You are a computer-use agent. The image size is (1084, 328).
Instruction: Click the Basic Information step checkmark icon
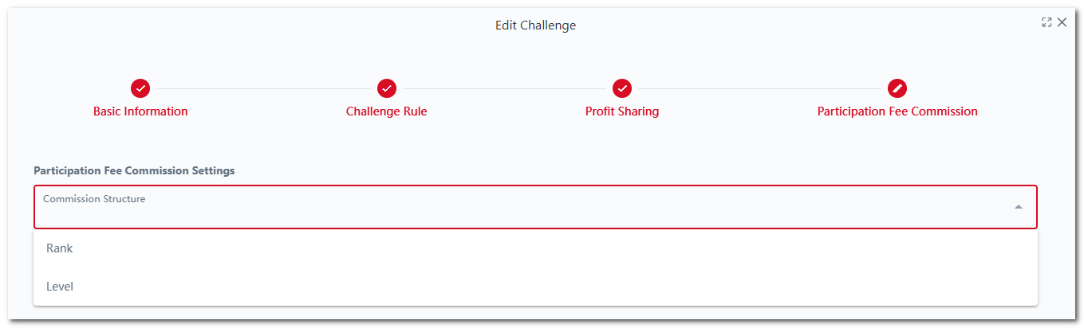tap(140, 88)
